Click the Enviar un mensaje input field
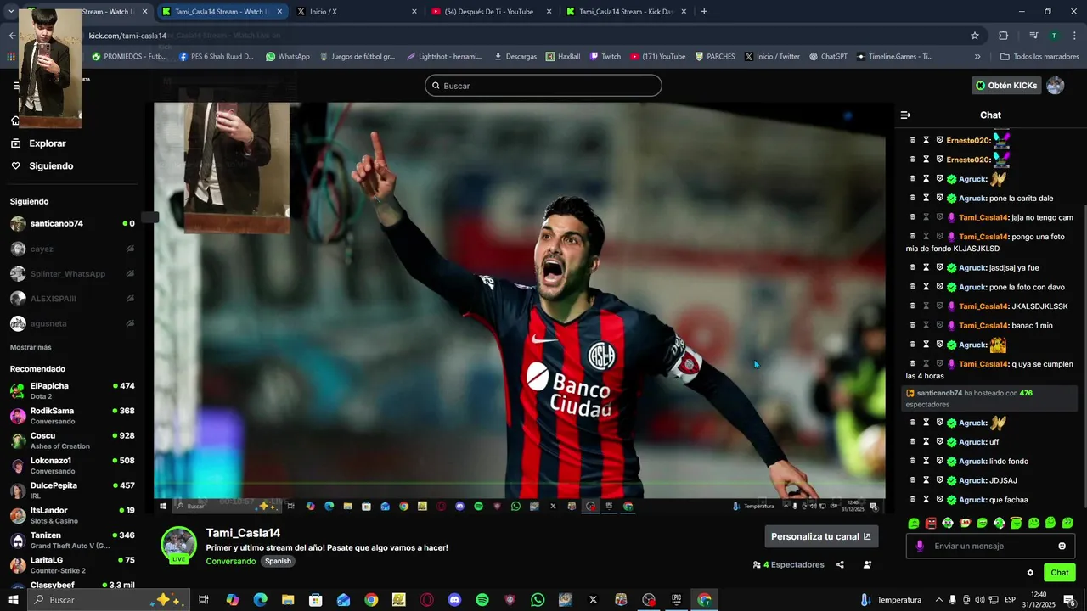The image size is (1087, 611). pos(991,546)
